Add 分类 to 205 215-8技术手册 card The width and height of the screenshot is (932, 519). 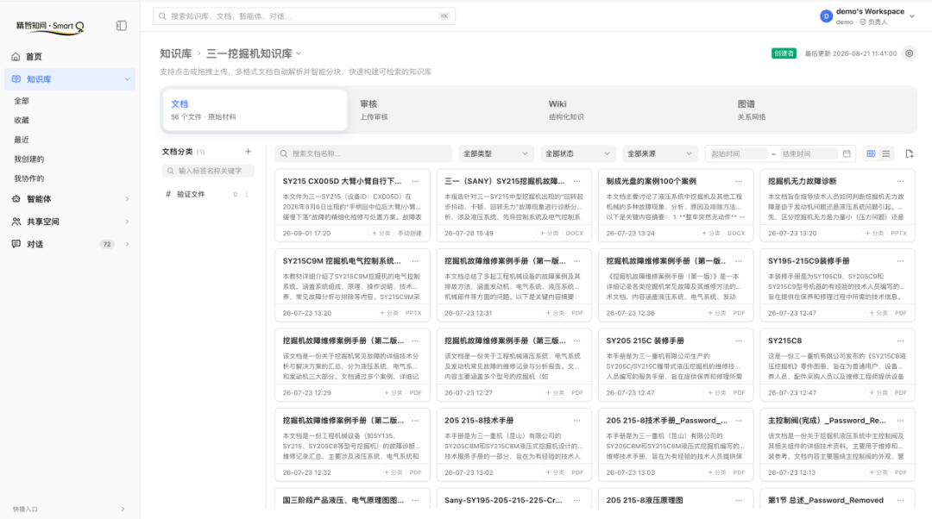(555, 472)
